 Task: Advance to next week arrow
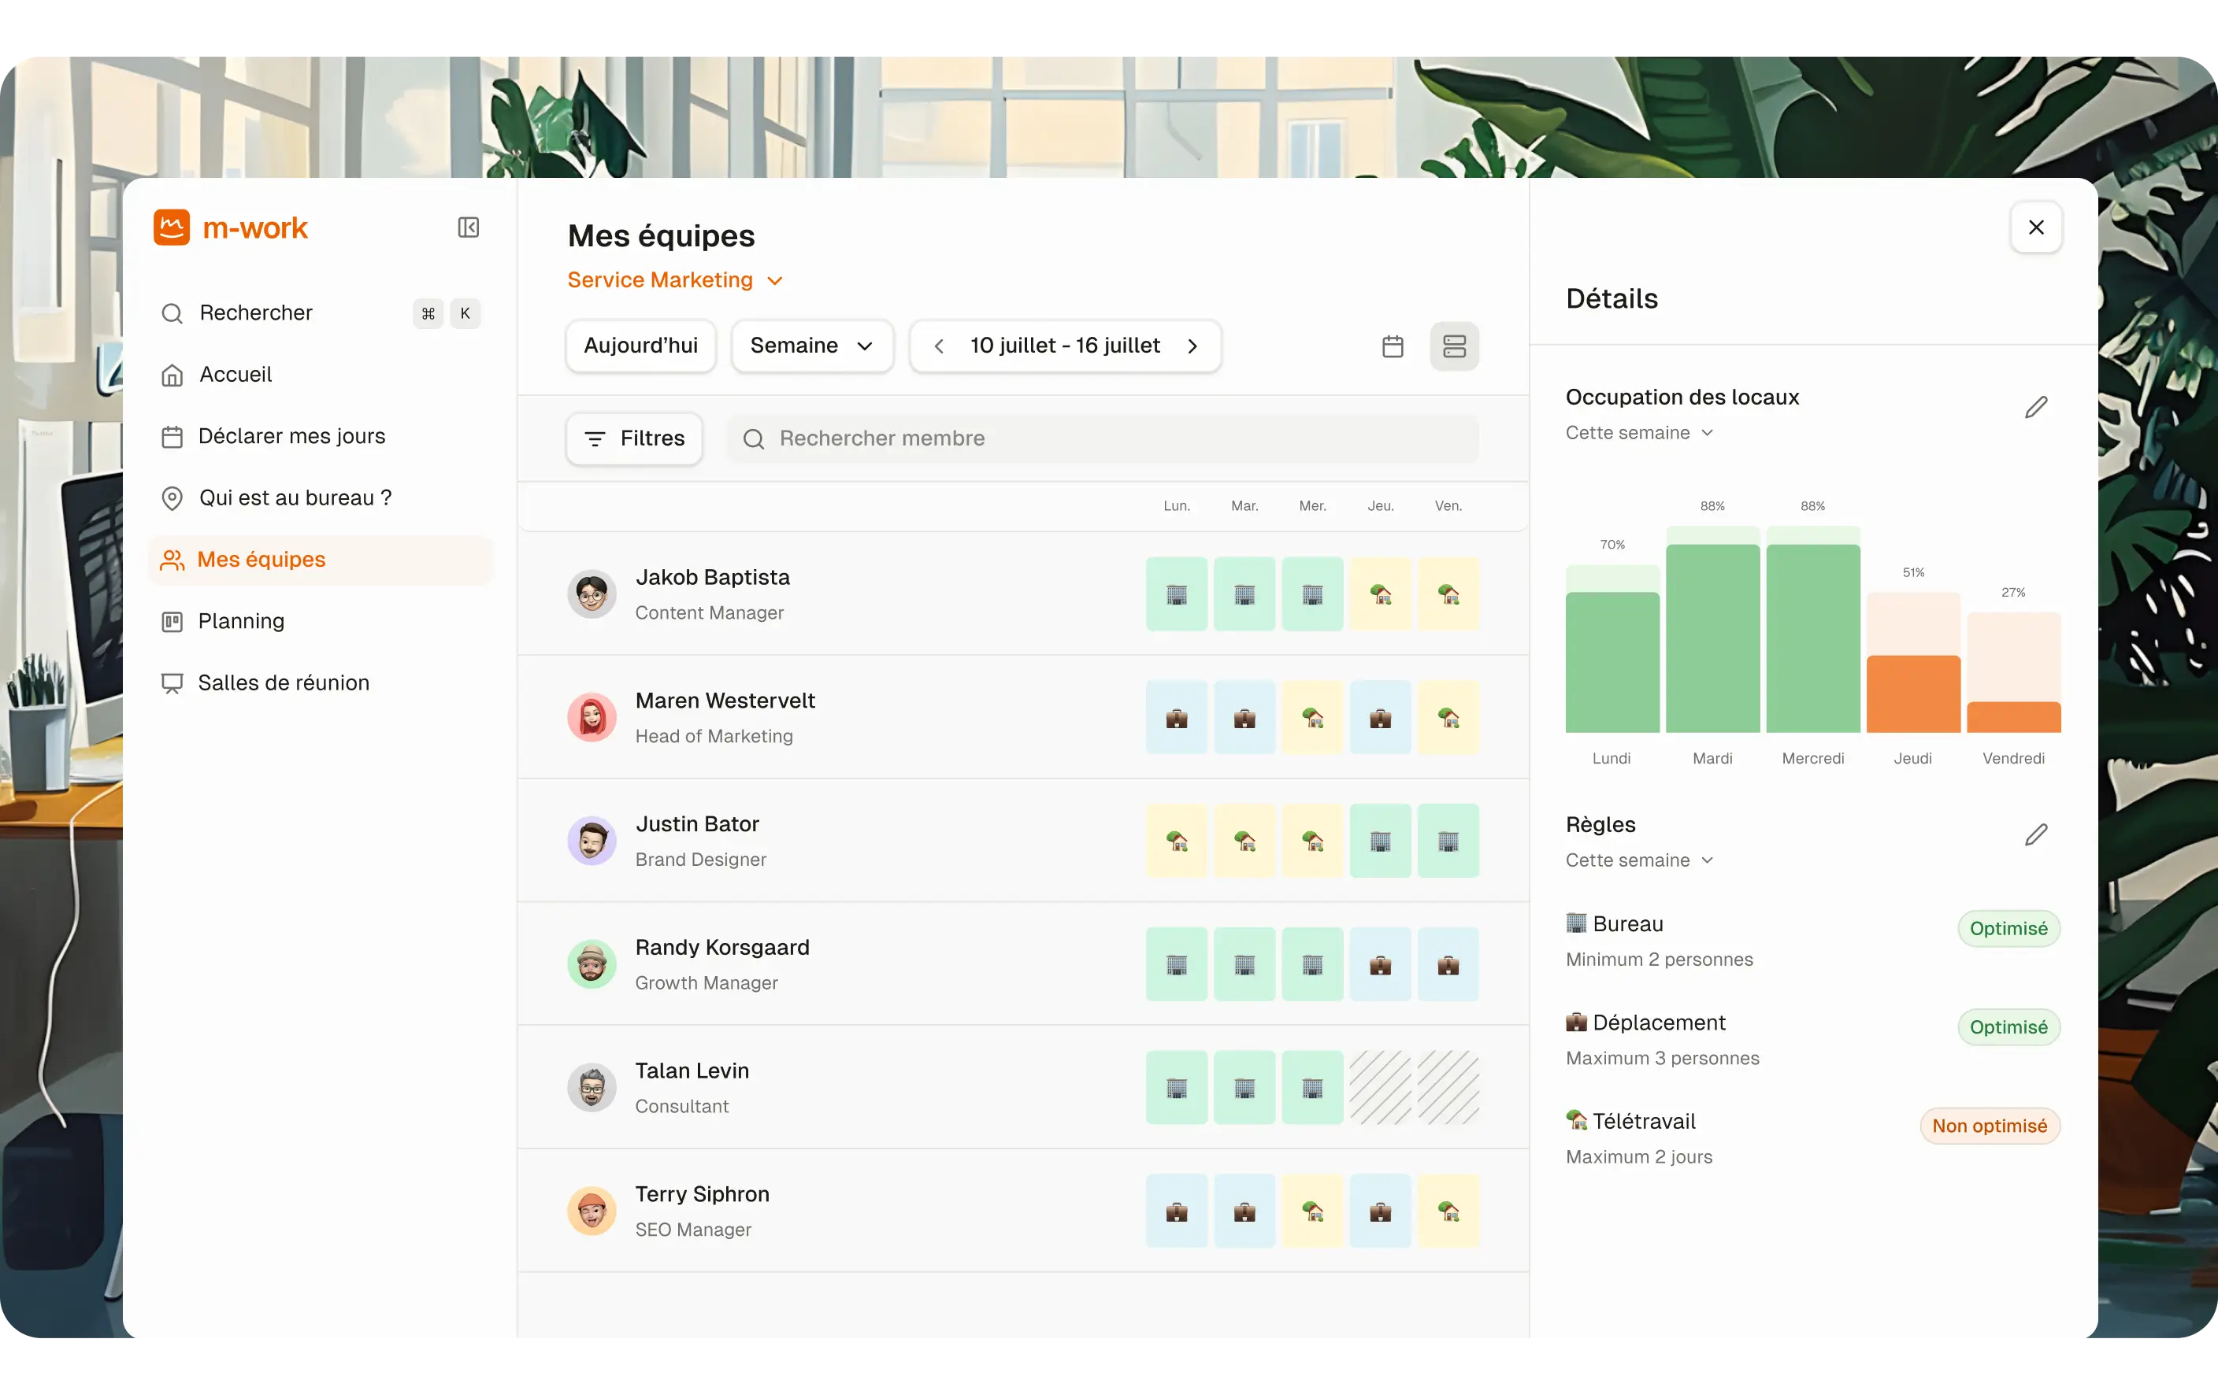click(1192, 346)
